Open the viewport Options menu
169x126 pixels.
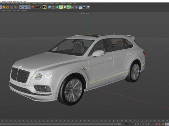pyautogui.click(x=10, y=10)
